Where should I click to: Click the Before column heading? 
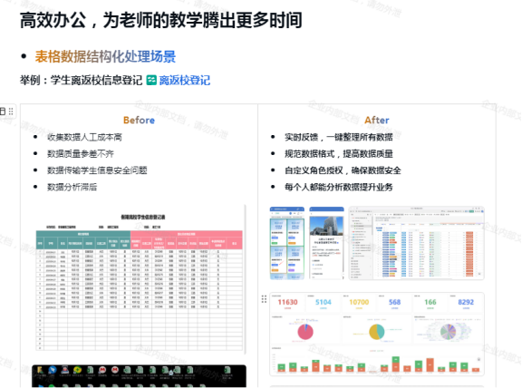139,120
